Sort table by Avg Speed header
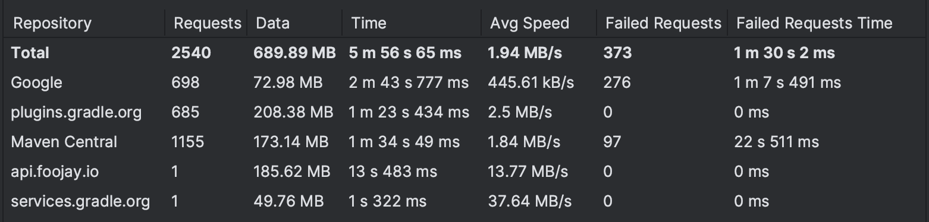Image resolution: width=929 pixels, height=222 pixels. tap(539, 23)
